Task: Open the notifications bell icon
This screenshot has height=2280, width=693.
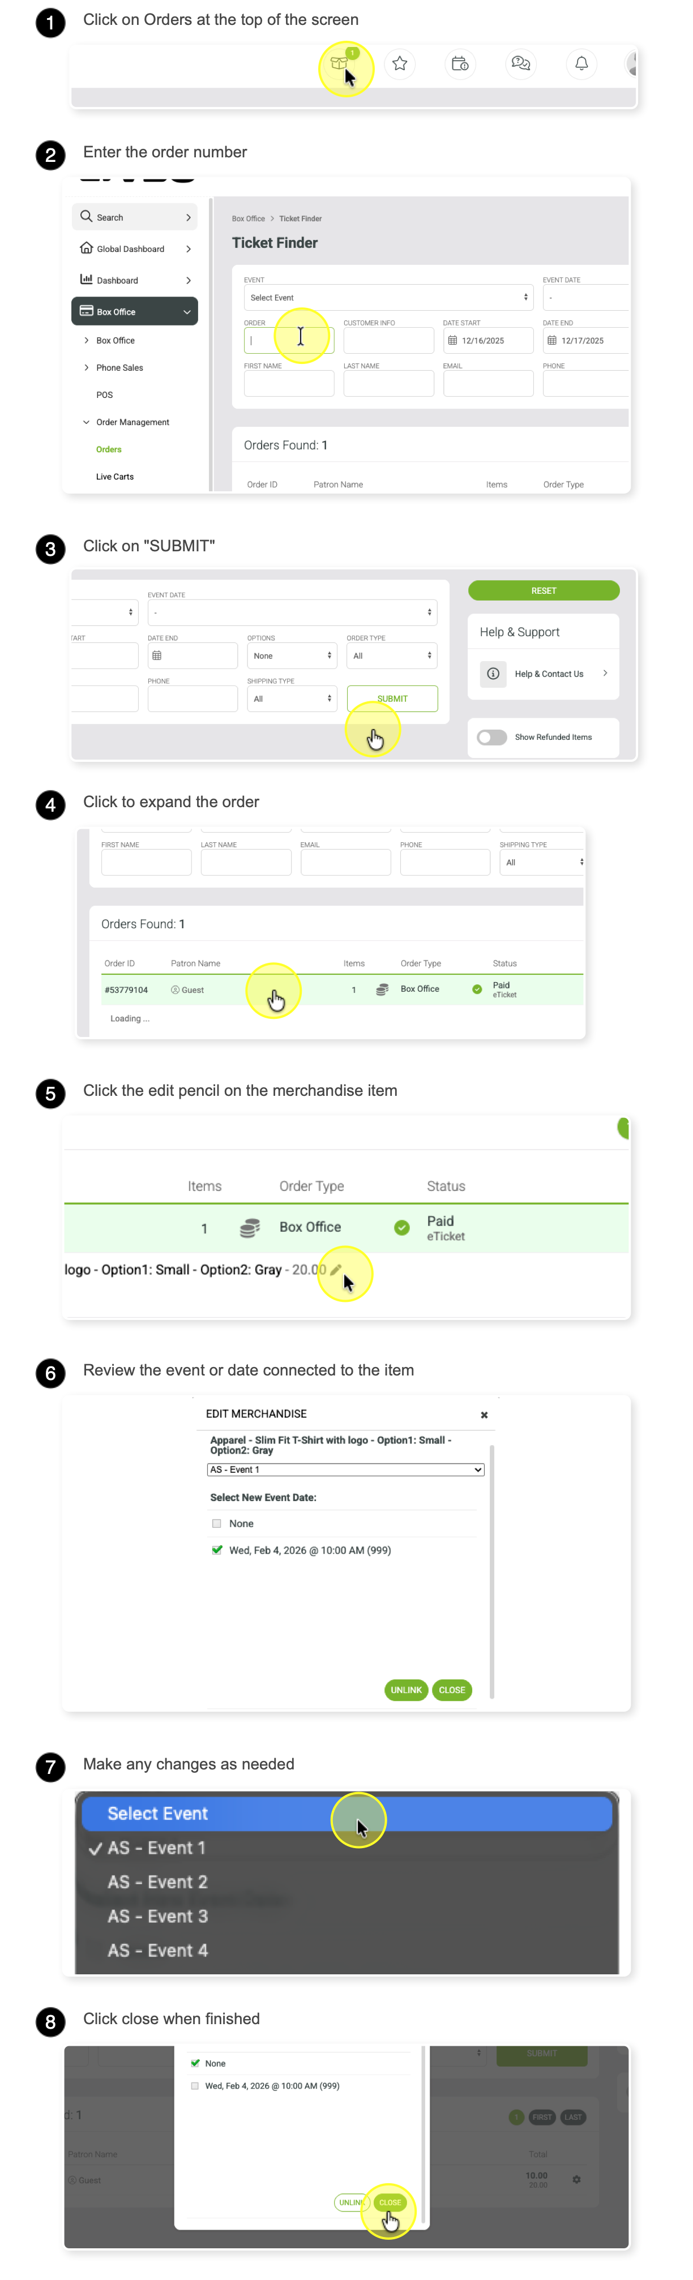Action: tap(581, 64)
